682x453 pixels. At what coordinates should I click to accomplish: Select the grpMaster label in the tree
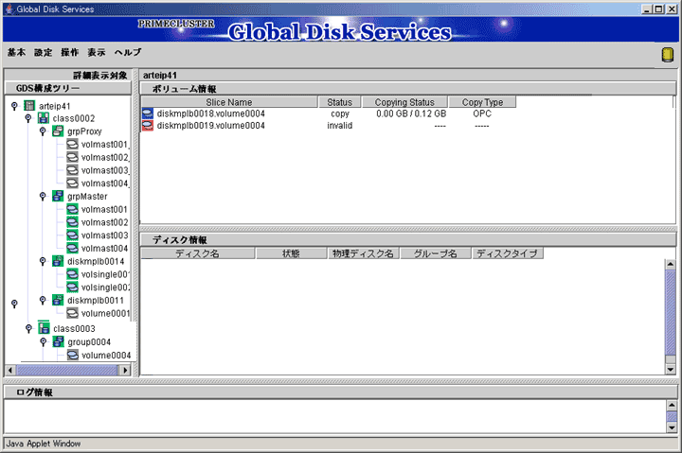click(87, 197)
